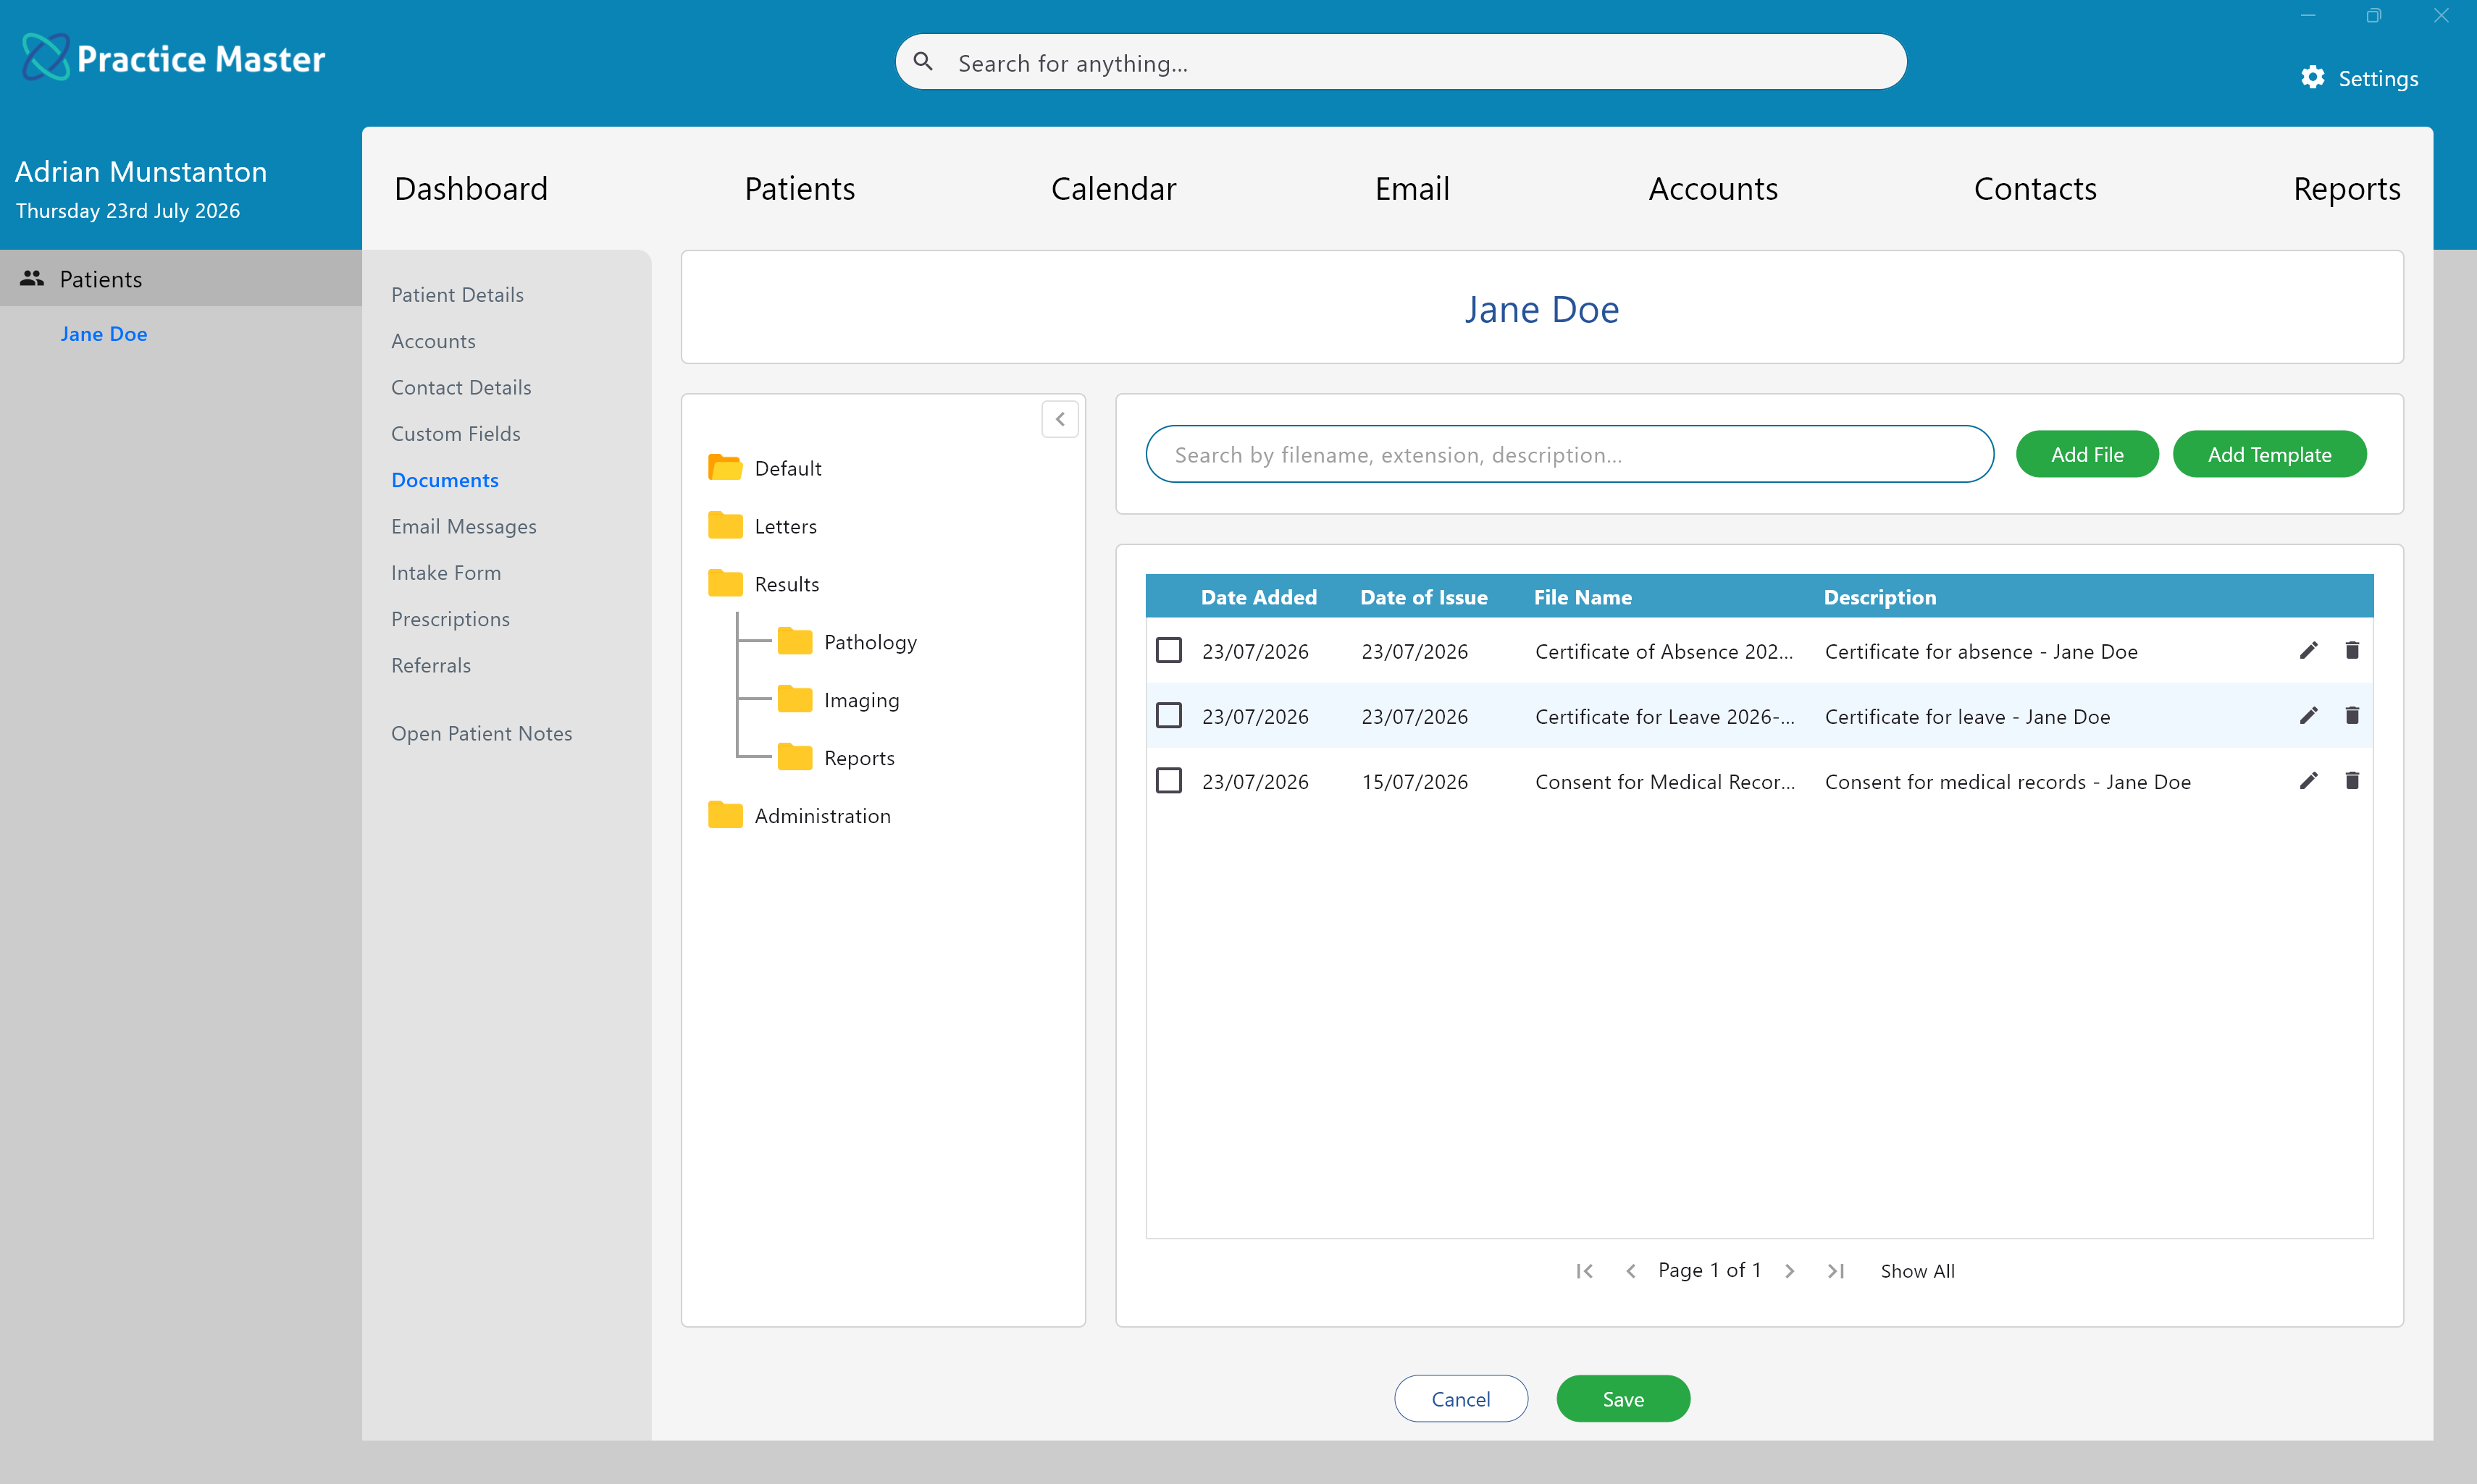Open the Calendar tab

[1113, 189]
